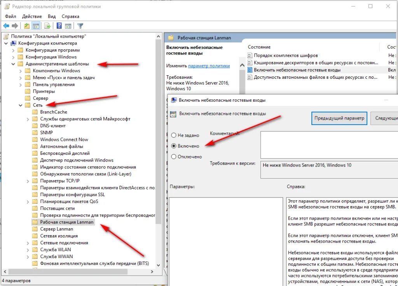Click the folder icon of Автономные файлы

tap(35, 146)
